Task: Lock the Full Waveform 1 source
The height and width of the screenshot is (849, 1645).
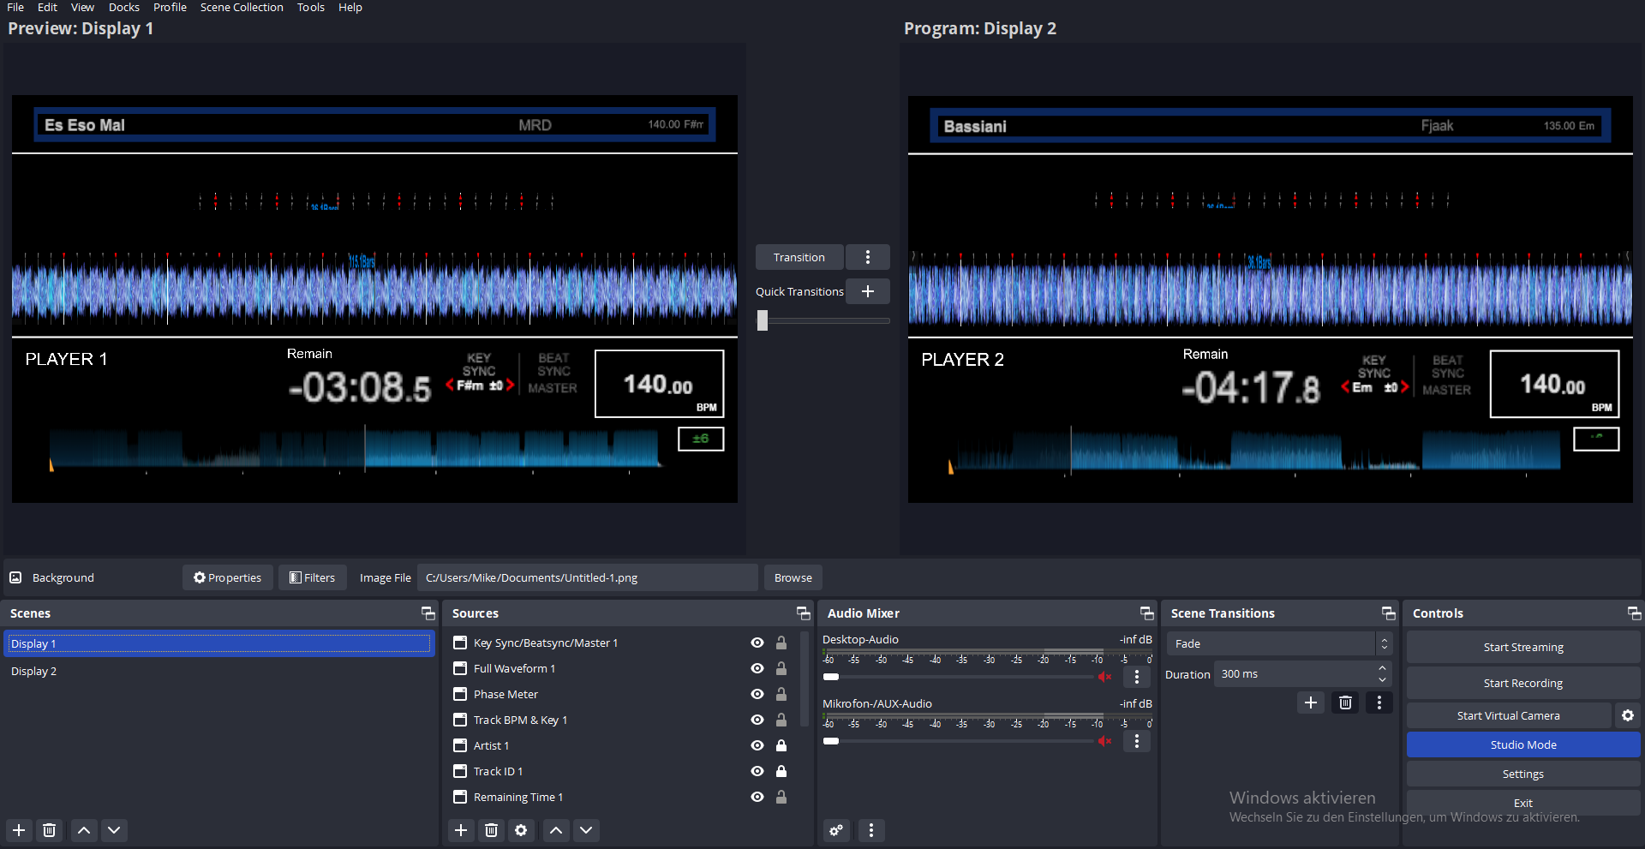Action: 781,668
